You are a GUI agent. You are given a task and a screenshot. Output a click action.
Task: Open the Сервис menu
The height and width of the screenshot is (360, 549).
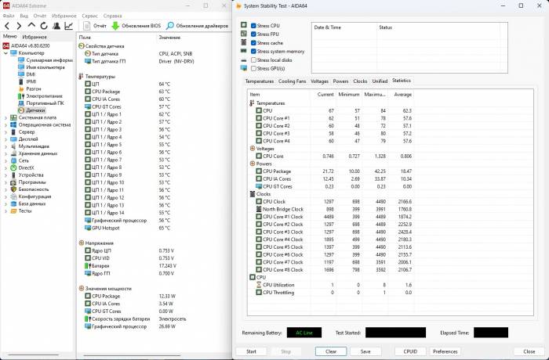[x=90, y=16]
